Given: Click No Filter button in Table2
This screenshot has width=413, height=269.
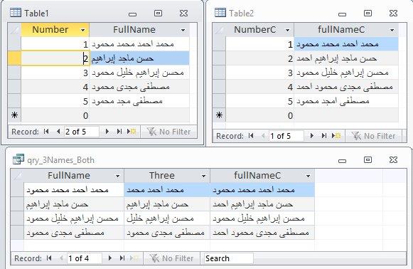Looking at the screenshot, I should [373, 136].
